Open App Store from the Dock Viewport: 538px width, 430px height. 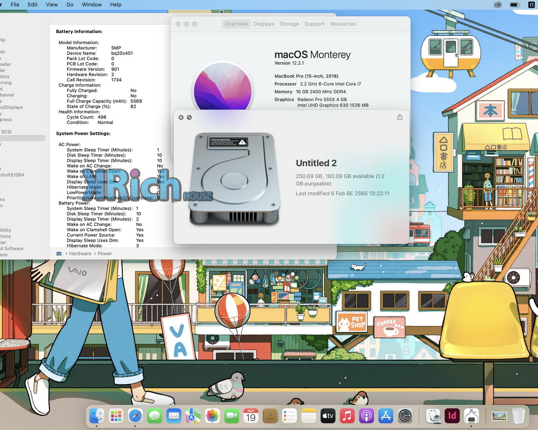[386, 416]
